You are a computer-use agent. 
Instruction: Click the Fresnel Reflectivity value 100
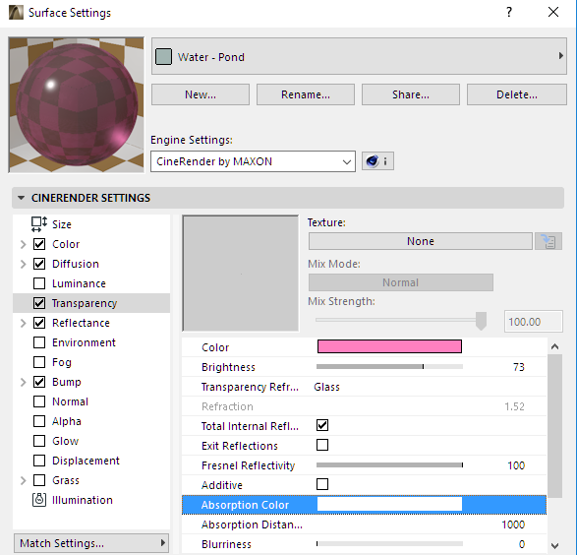point(516,465)
